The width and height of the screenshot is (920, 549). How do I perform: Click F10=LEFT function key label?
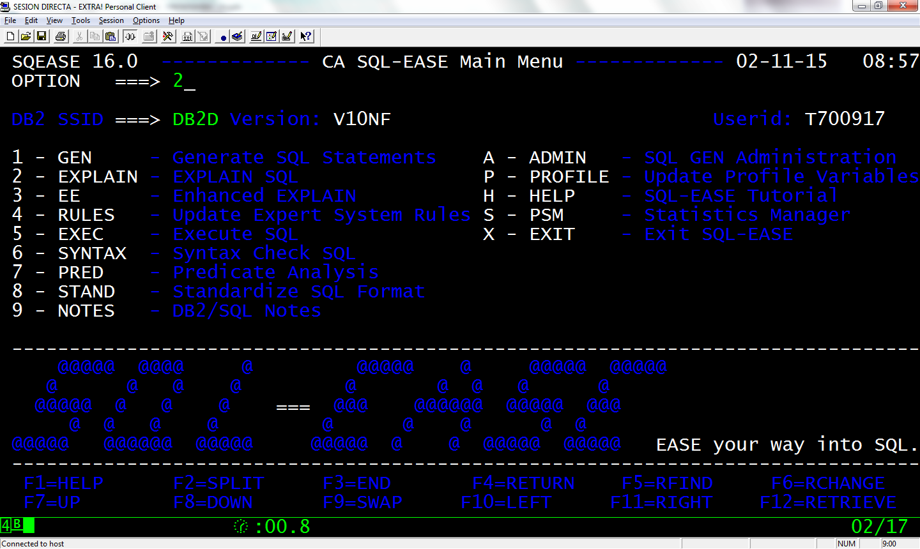point(506,502)
